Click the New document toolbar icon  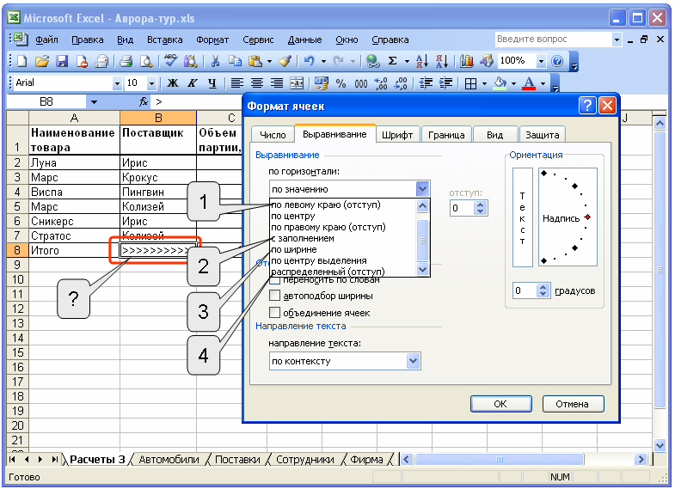click(x=22, y=62)
